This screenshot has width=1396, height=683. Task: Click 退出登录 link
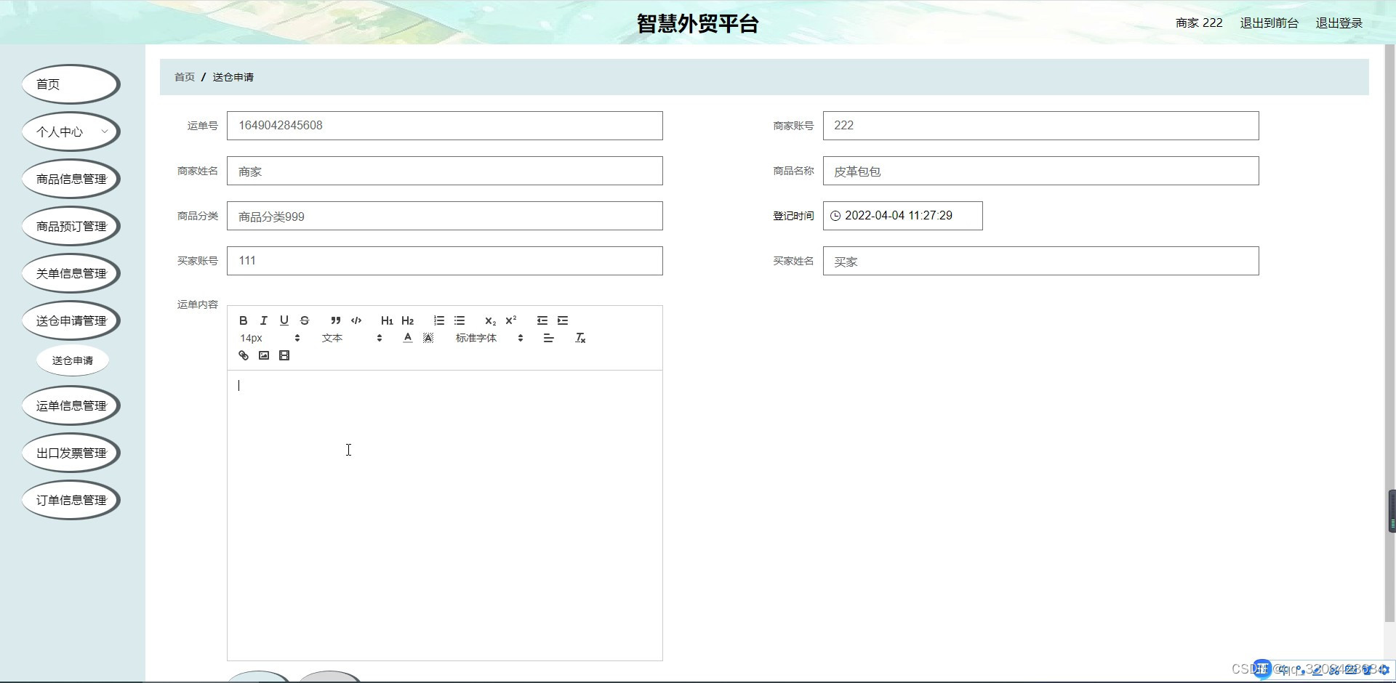[x=1339, y=23]
